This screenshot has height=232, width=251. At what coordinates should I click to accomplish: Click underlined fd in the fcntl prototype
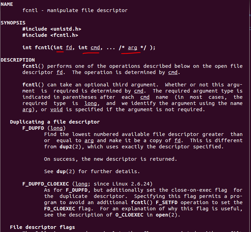pyautogui.click(x=69, y=48)
